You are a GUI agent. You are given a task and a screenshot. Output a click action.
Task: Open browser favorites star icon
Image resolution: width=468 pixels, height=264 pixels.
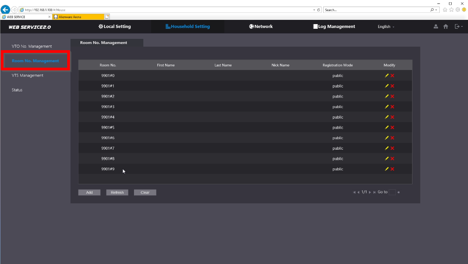[451, 10]
